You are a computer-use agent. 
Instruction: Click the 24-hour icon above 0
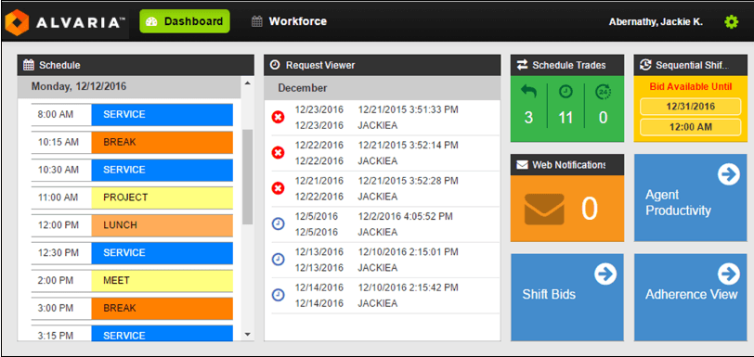click(x=603, y=91)
